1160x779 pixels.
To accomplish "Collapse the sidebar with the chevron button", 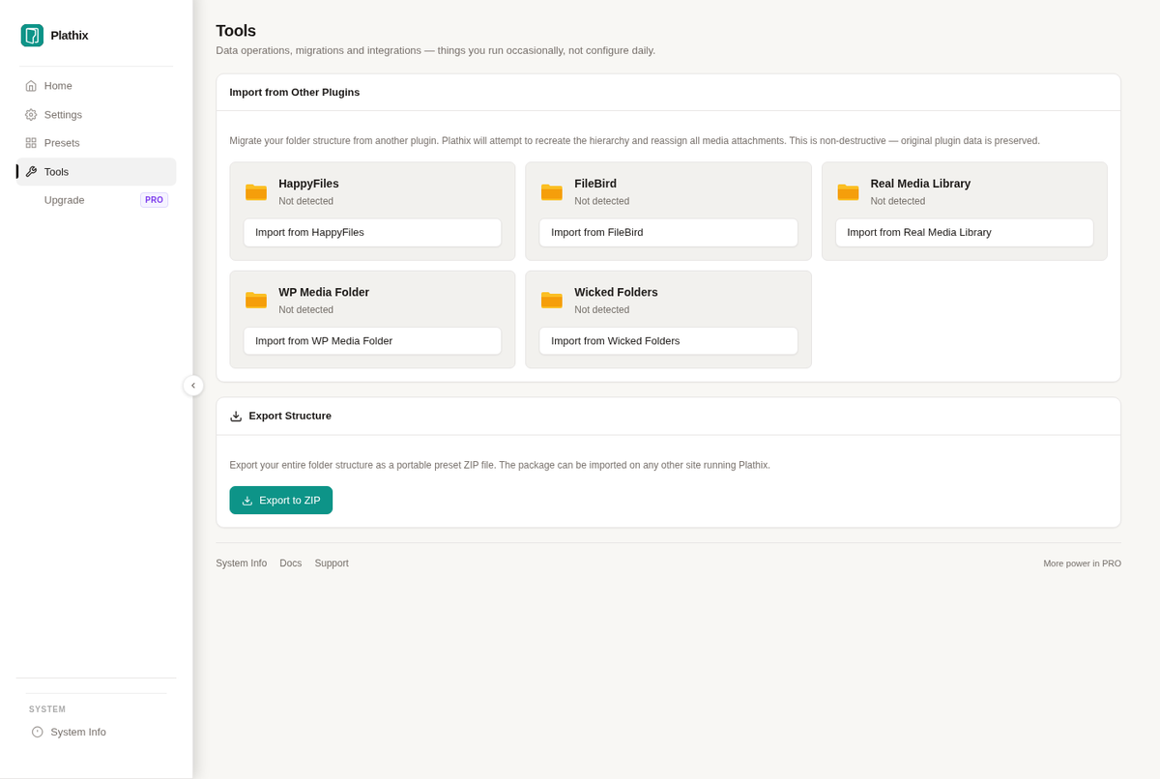I will click(x=193, y=386).
